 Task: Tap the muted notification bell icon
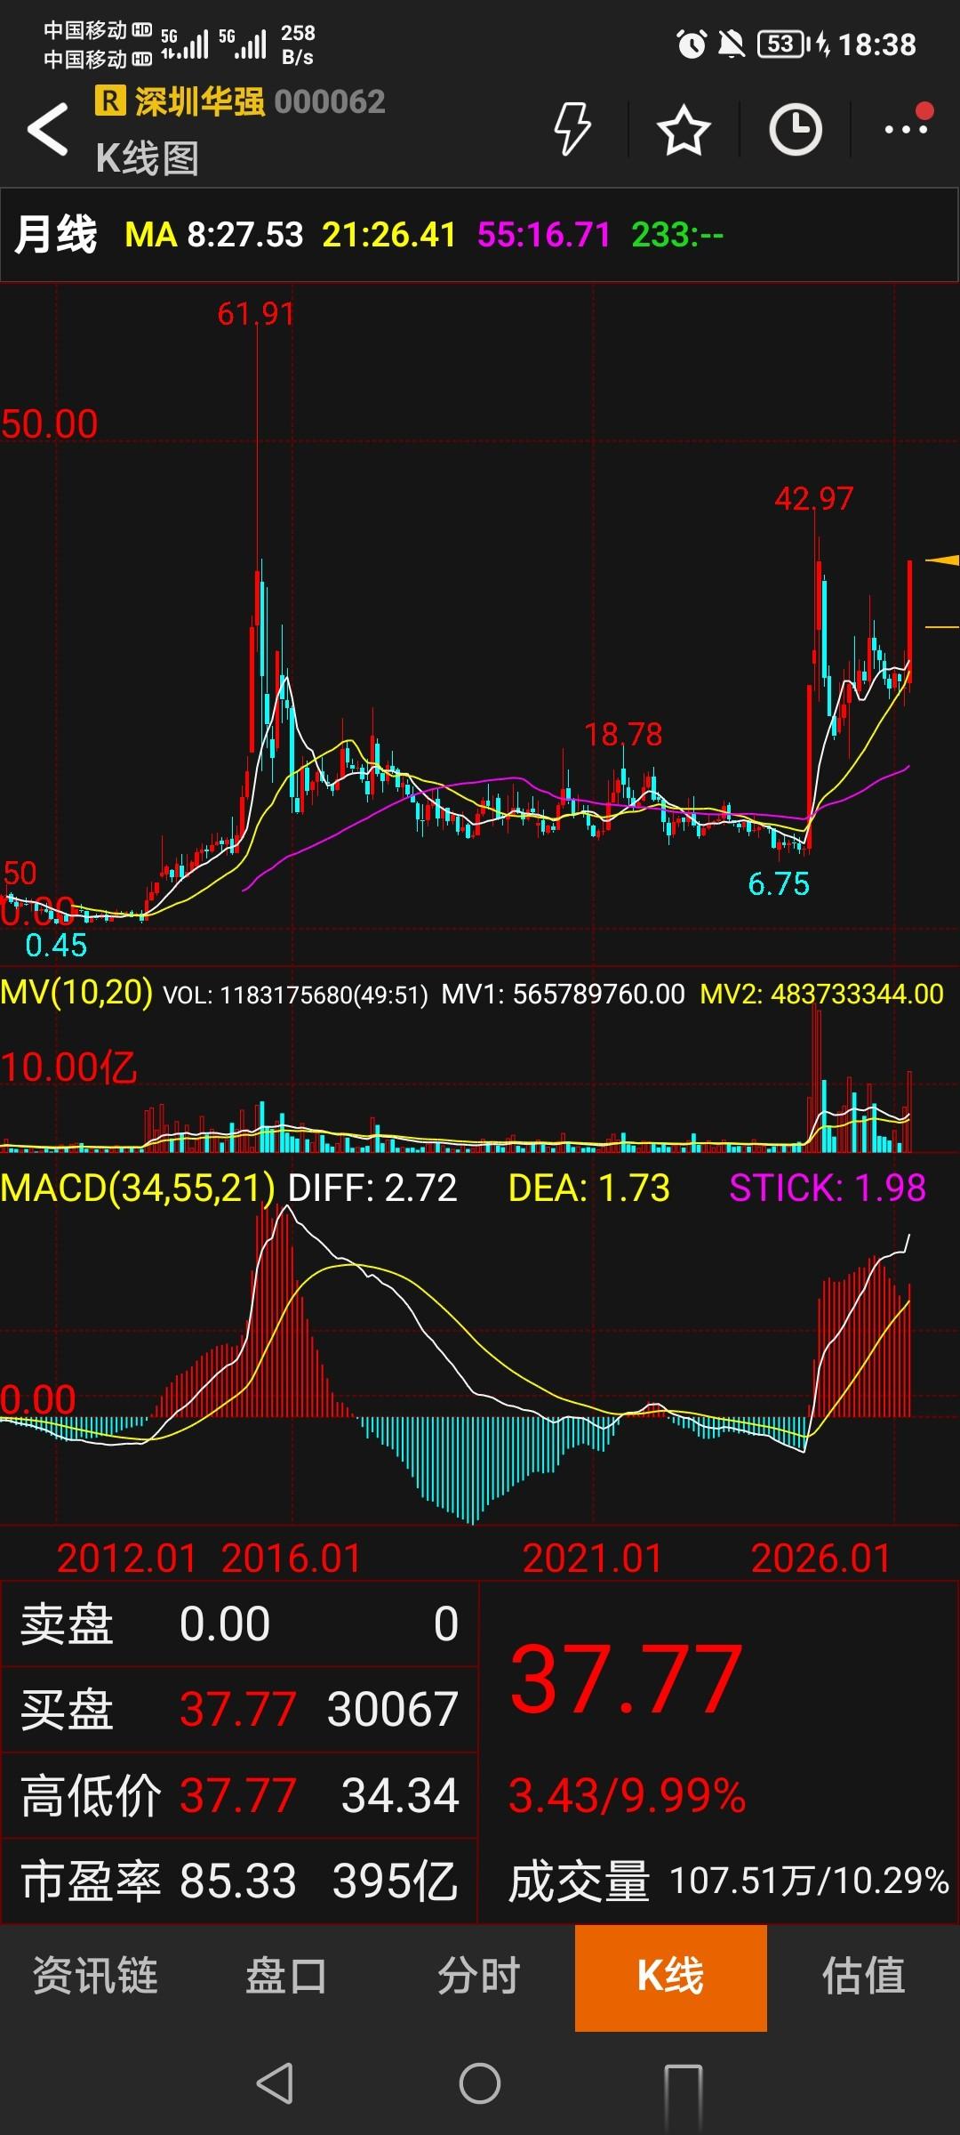tap(732, 44)
